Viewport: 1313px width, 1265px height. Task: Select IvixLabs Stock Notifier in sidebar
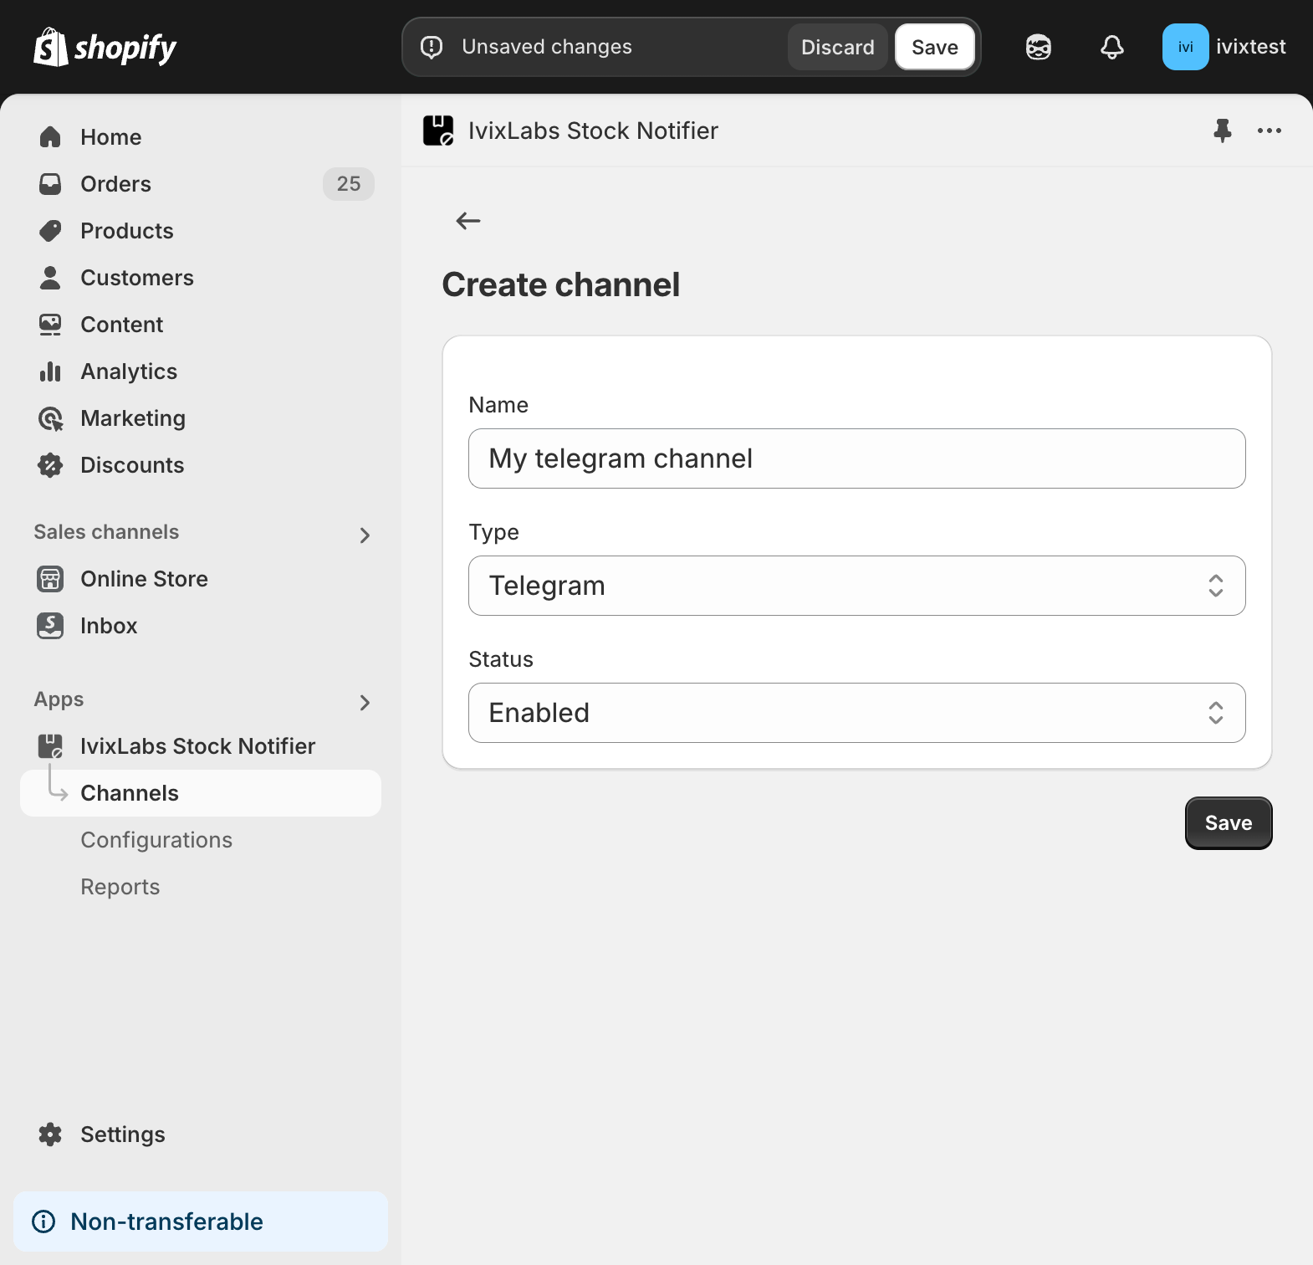tap(201, 746)
